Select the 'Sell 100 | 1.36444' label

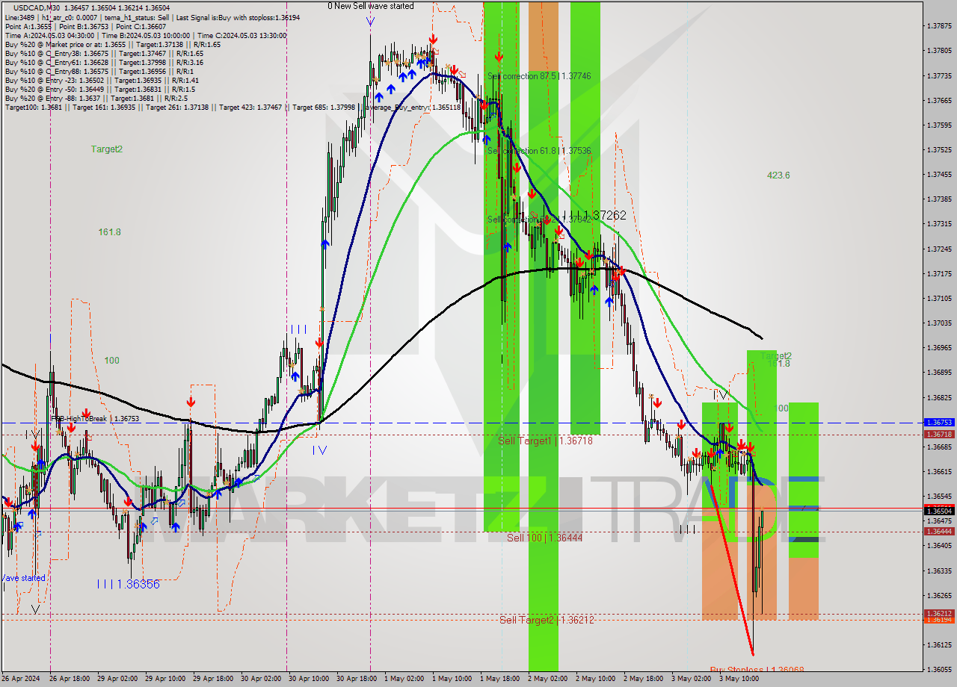click(x=544, y=538)
